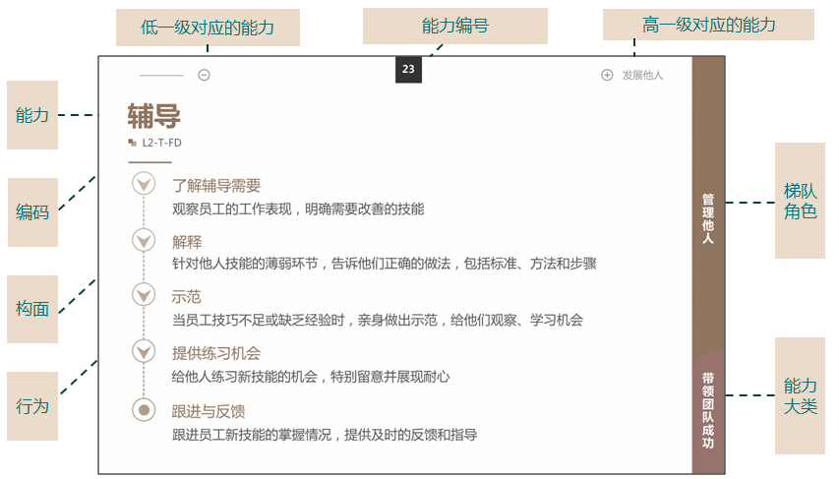Select the 带领团队成功 vertical side tab
Screen dimensions: 839x479
coord(708,411)
